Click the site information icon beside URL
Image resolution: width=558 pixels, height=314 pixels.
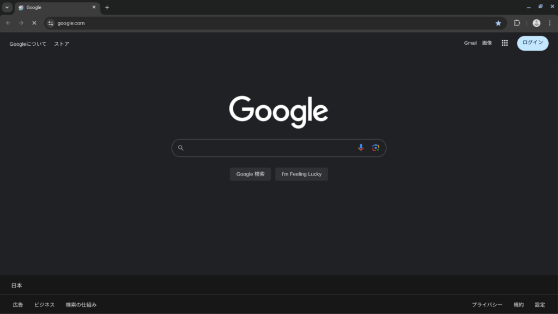[x=51, y=23]
